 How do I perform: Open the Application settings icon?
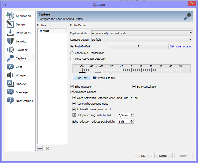click(x=10, y=16)
